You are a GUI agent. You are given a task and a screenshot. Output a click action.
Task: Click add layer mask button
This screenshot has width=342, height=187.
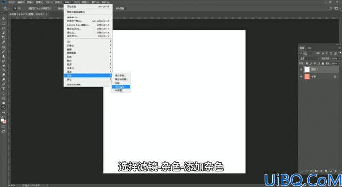coord(316,170)
